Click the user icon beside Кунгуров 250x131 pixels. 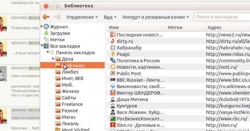tap(113, 106)
